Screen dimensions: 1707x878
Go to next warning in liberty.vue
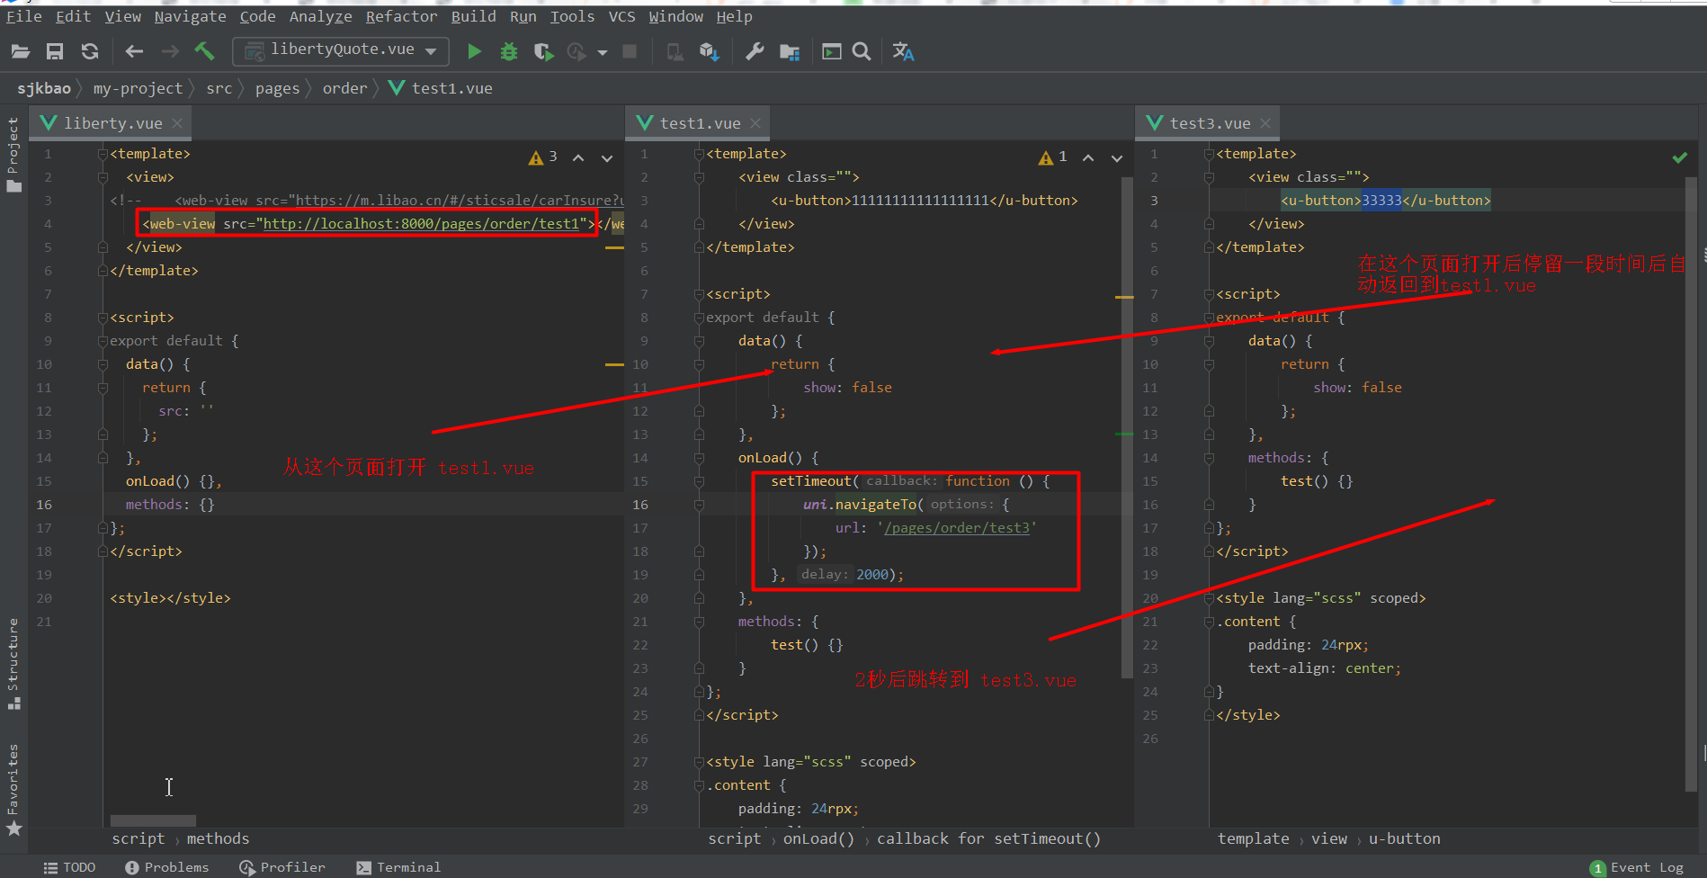click(607, 157)
